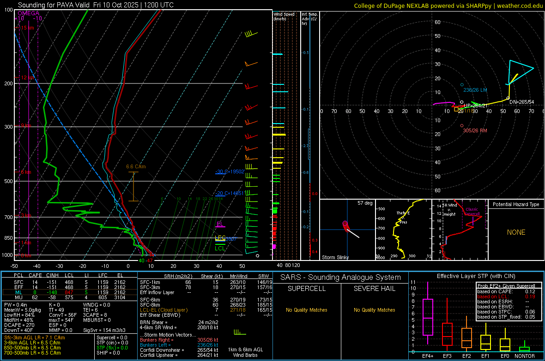Click the OMEGA label on the skew-T

(28, 13)
